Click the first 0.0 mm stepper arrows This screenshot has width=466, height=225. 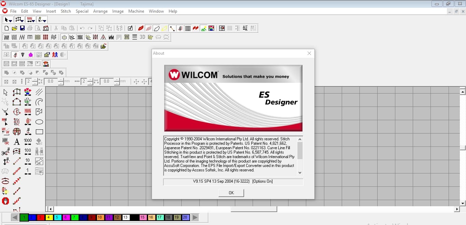[61, 81]
